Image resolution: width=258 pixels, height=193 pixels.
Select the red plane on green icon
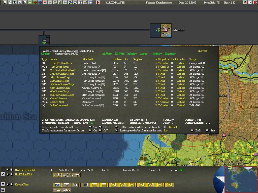pos(35,3)
